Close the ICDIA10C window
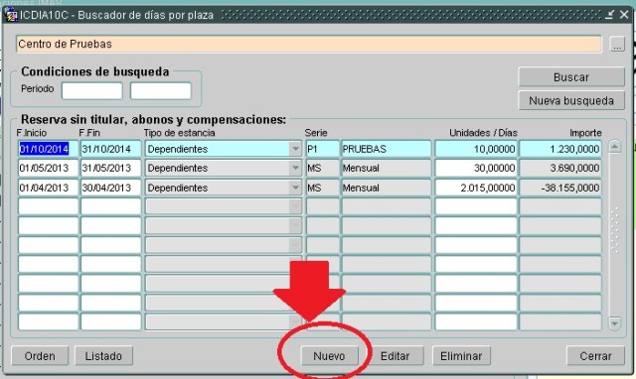Viewport: 636px width, 379px height. click(x=623, y=15)
